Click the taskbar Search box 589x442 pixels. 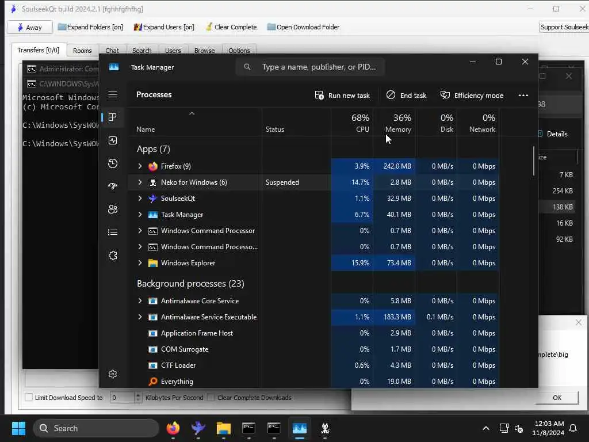pos(96,428)
